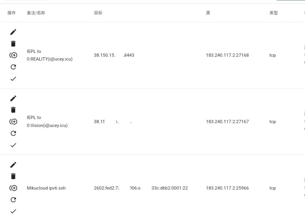The image size is (305, 221).
Task: Edit the IEPL to 0:REALITY rule
Action: pyautogui.click(x=13, y=32)
